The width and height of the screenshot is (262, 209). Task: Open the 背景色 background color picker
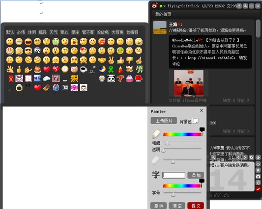point(195,121)
